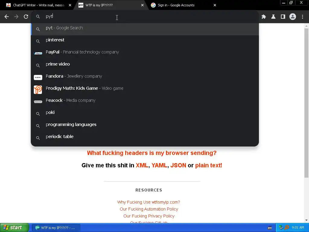Viewport: 309px width, 232px height.
Task: Select the periodic table suggestion
Action: 145,138
